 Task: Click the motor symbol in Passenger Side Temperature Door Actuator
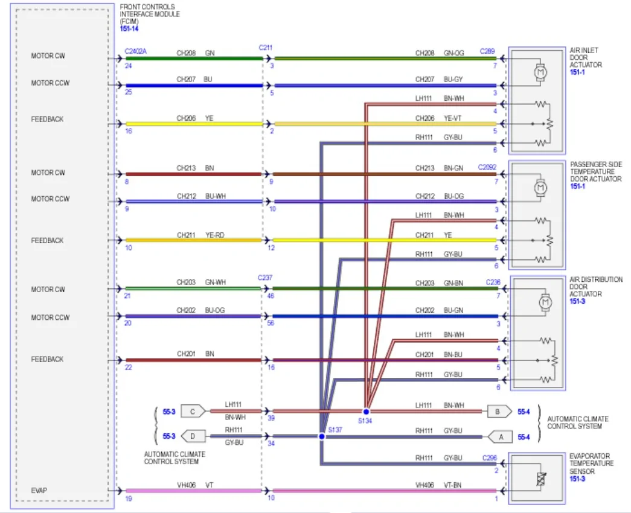click(540, 188)
